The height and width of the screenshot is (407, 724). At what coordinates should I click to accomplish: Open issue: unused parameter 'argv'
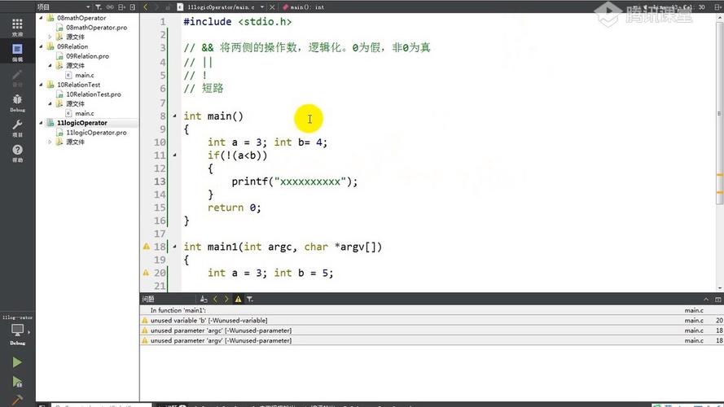[432, 340]
